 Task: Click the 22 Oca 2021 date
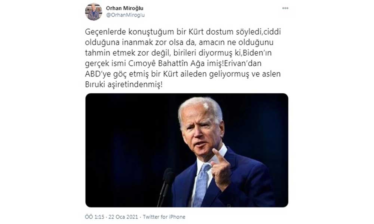(123, 217)
